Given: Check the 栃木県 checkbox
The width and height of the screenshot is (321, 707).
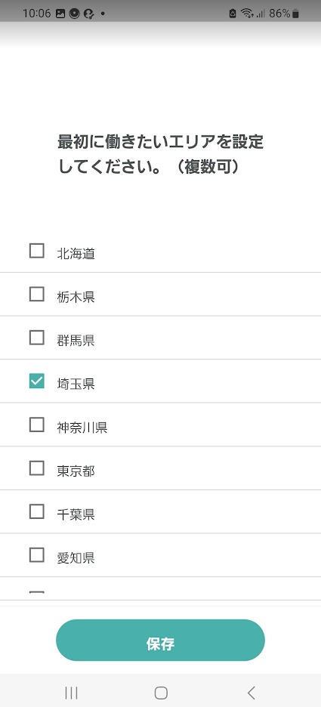Looking at the screenshot, I should point(36,295).
